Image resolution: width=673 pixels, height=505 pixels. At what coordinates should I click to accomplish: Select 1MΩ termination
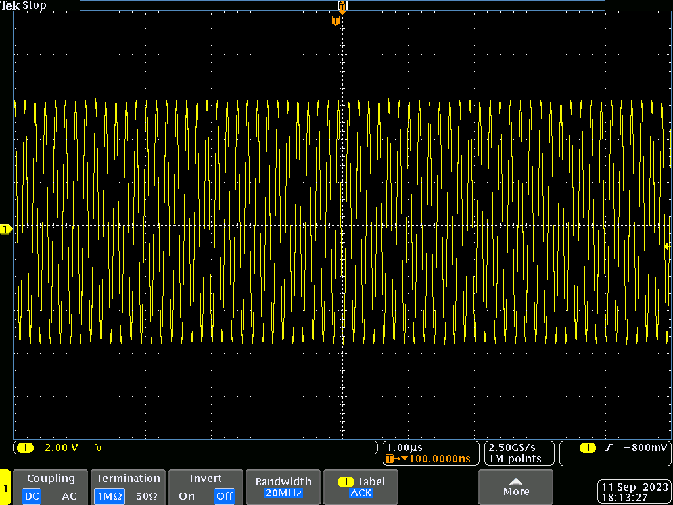click(x=108, y=496)
